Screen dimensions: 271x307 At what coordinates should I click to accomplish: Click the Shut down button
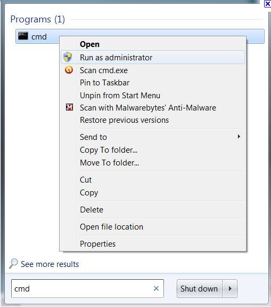pos(199,288)
